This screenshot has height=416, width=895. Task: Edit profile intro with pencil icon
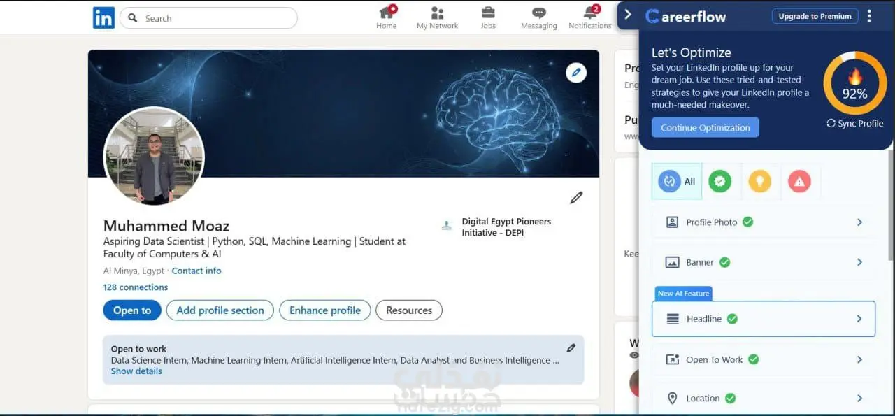tap(576, 198)
